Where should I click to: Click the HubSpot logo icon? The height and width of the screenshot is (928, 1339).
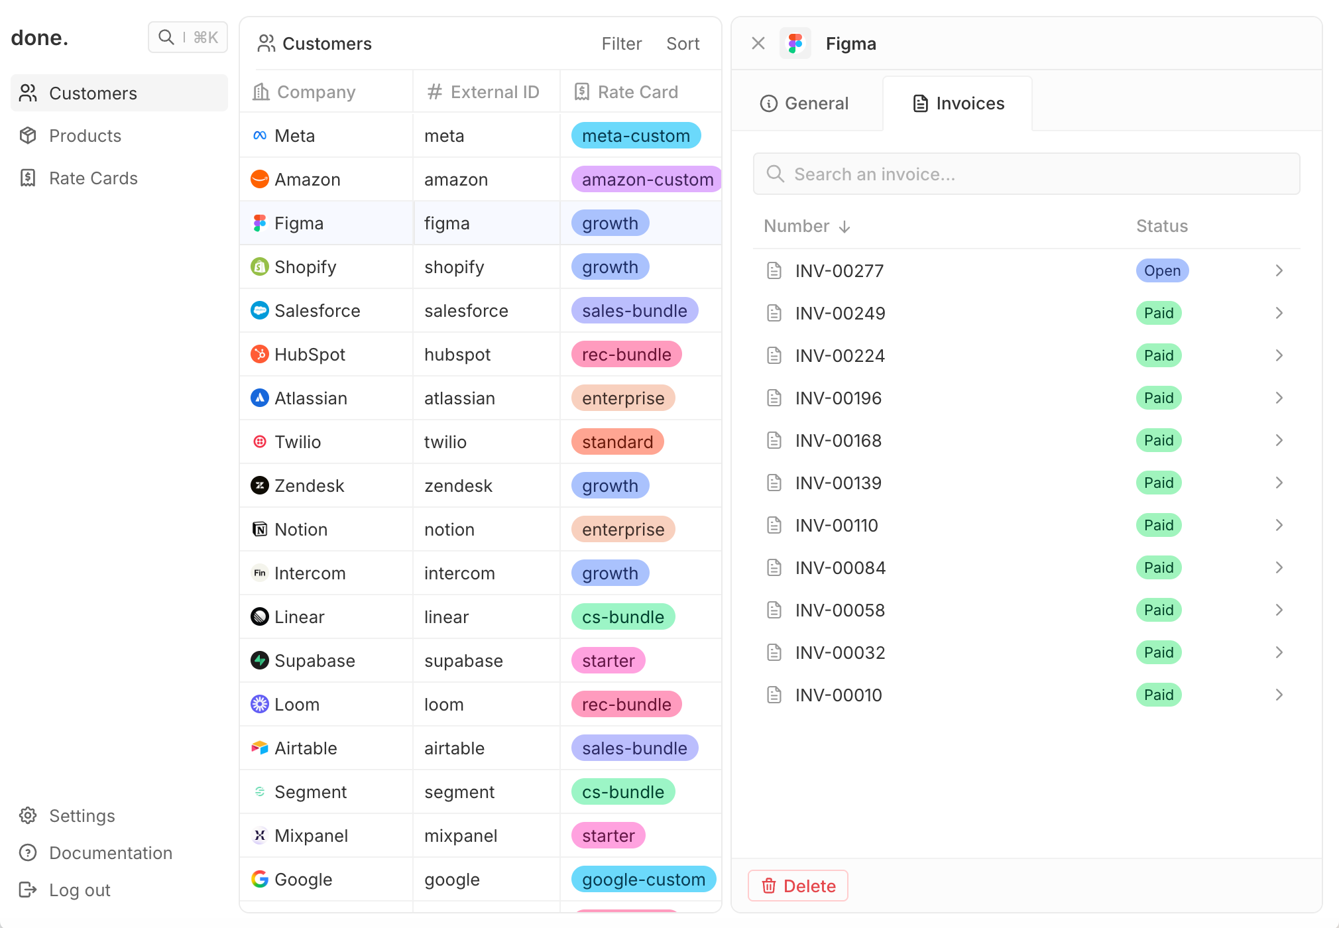260,354
